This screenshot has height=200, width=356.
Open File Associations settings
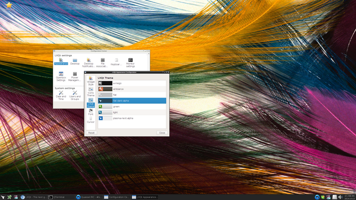[102, 63]
